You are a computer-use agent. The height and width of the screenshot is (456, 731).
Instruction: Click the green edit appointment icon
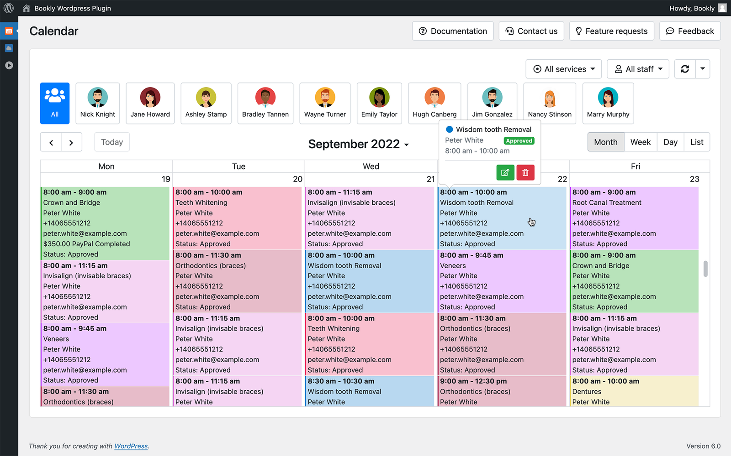(505, 172)
